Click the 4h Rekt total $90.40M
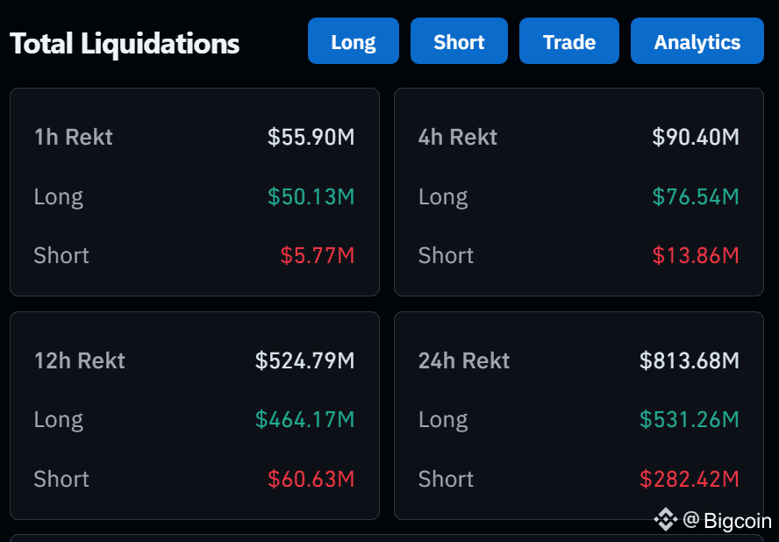Screen dimensions: 779x542 (696, 137)
